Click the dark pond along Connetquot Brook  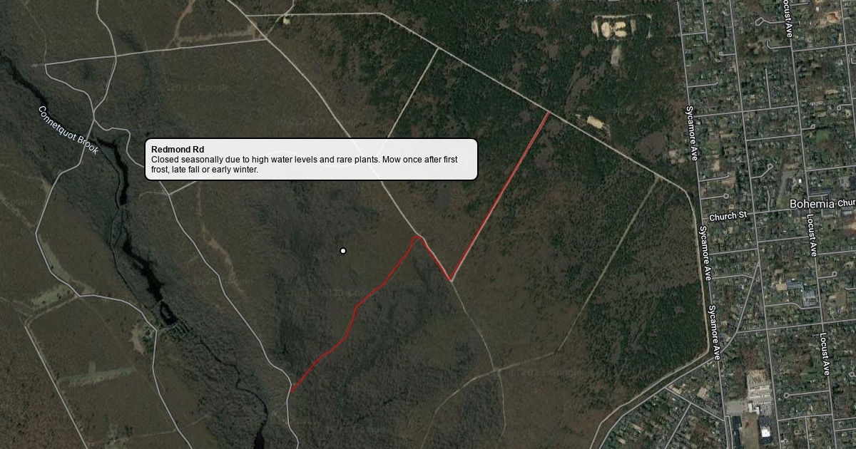[153, 282]
